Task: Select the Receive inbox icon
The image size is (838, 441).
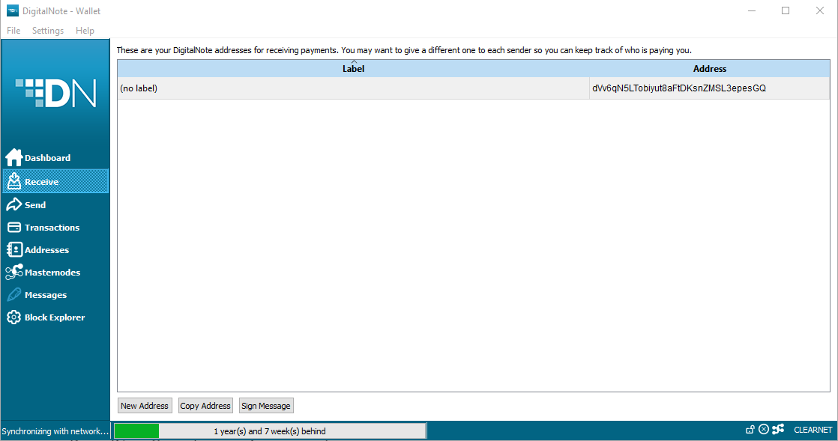Action: [14, 181]
